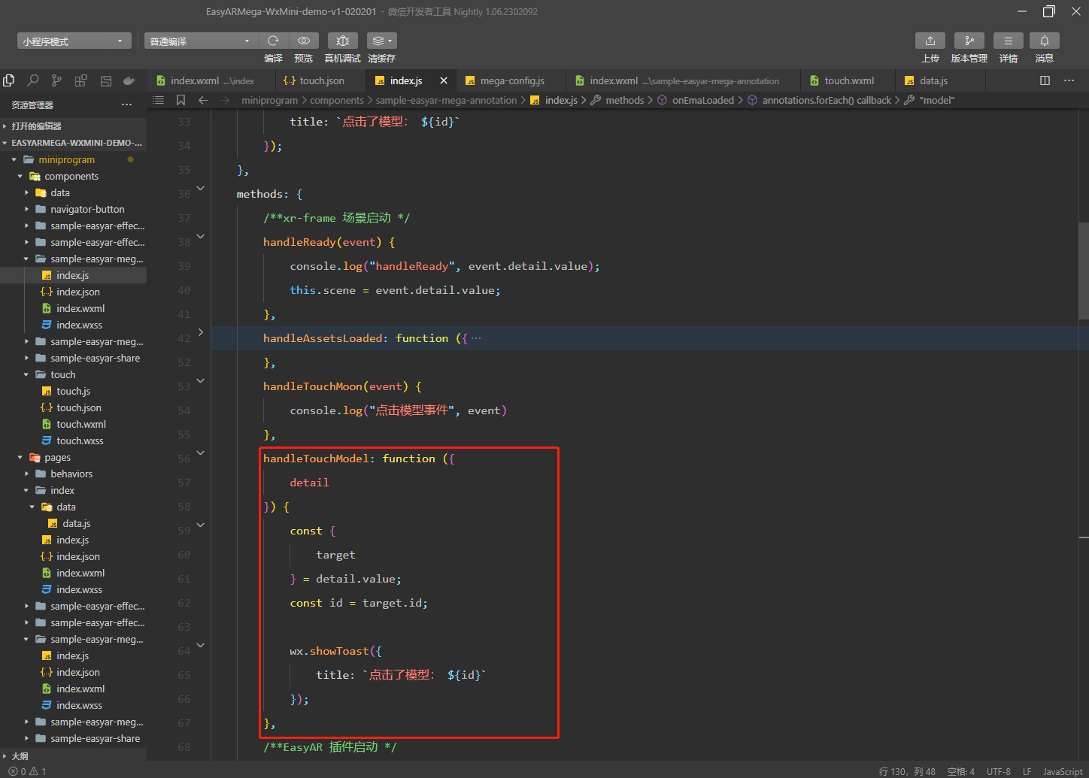This screenshot has width=1089, height=778.
Task: Click breadcrumb item onEmaLoaded
Action: coord(702,100)
